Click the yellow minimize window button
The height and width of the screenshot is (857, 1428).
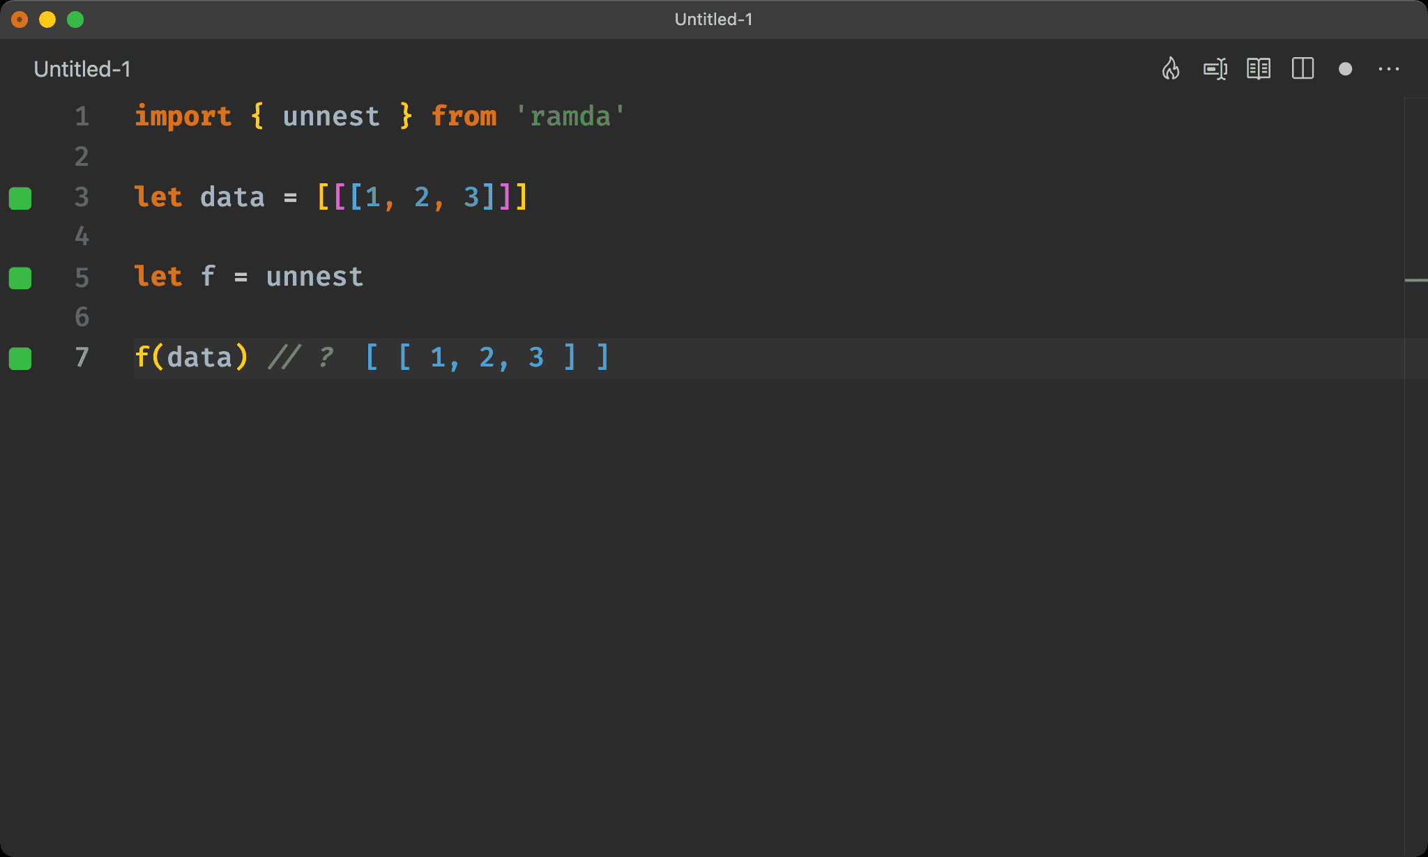pyautogui.click(x=47, y=20)
